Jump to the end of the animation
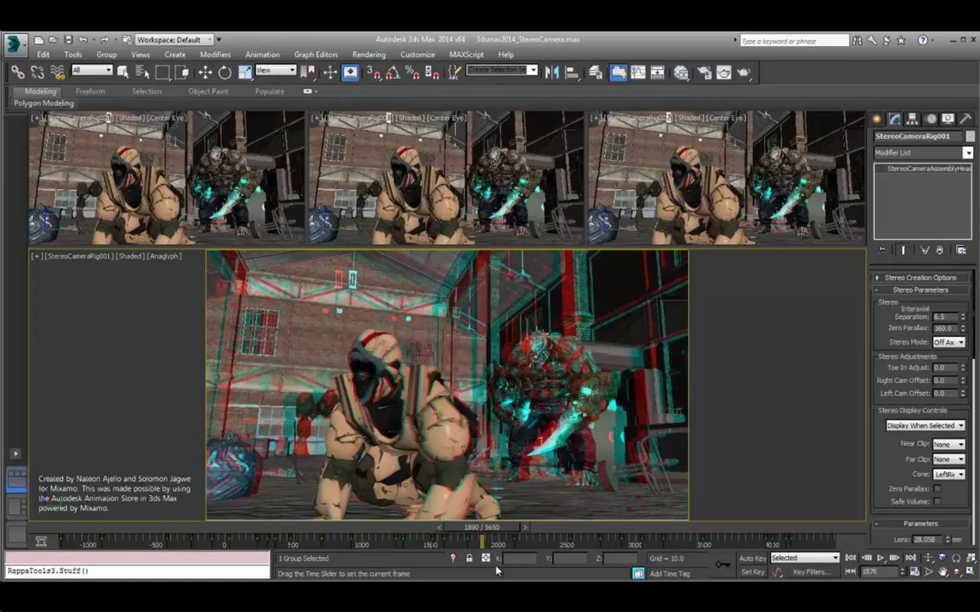Image resolution: width=980 pixels, height=612 pixels. [x=911, y=558]
